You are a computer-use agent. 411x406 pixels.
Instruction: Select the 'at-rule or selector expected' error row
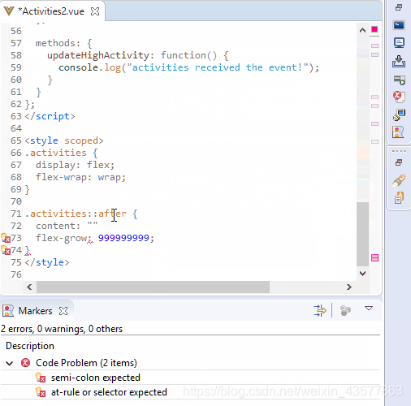point(191,392)
